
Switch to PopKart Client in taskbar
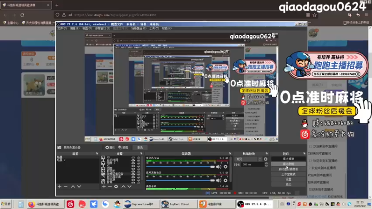(179, 204)
